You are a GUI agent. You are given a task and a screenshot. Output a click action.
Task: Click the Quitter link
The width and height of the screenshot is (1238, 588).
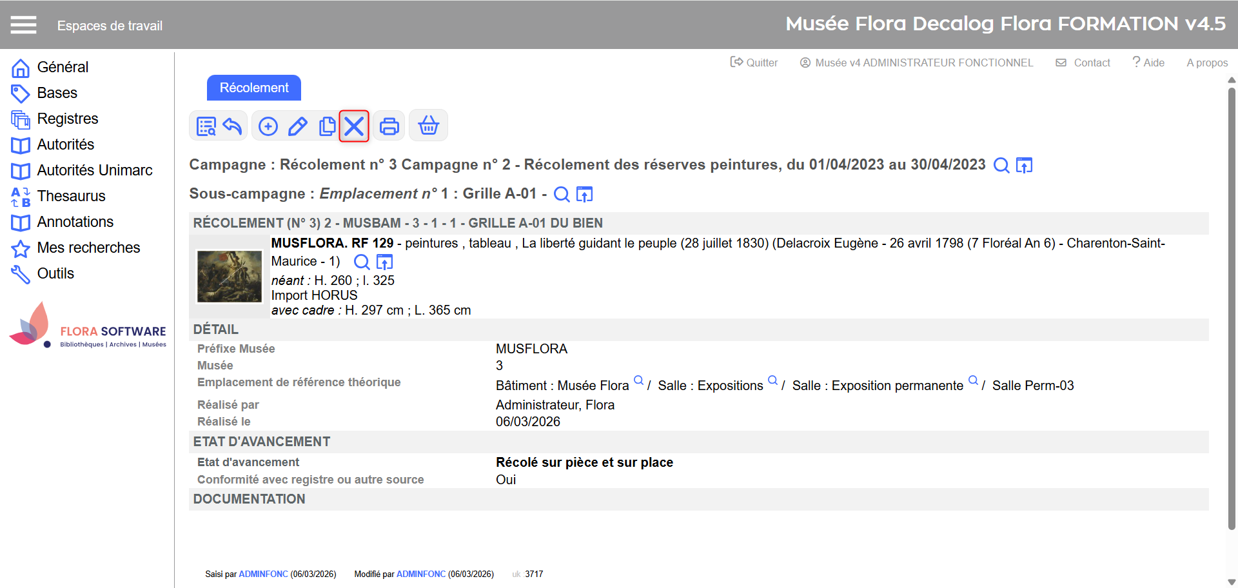754,63
